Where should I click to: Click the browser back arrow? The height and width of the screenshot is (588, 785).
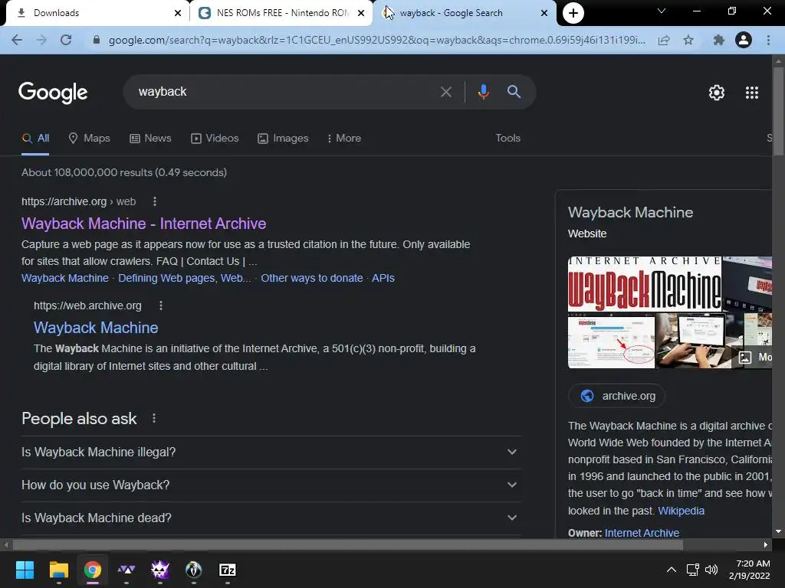pyautogui.click(x=17, y=40)
